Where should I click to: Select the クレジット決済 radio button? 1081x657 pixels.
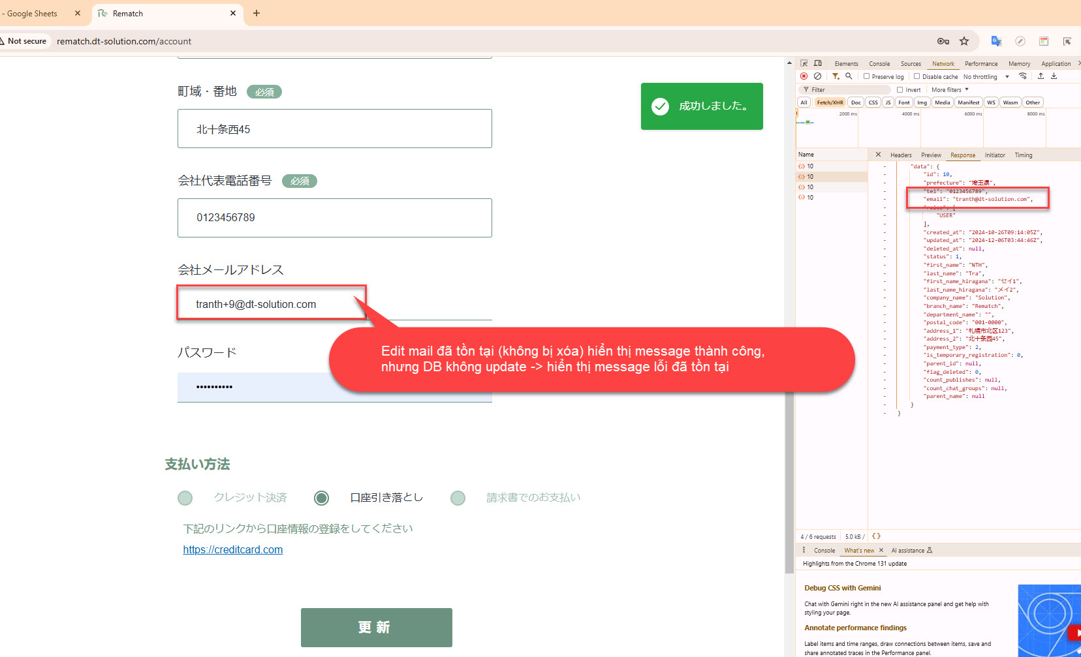pos(185,498)
